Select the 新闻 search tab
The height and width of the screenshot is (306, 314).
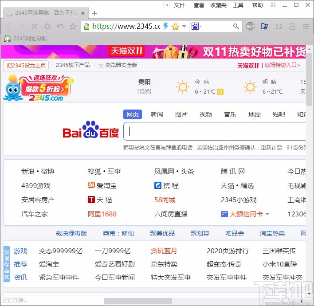157,114
